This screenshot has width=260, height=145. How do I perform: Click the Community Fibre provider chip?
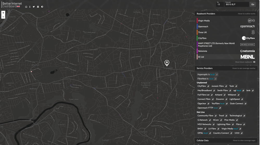(205, 116)
